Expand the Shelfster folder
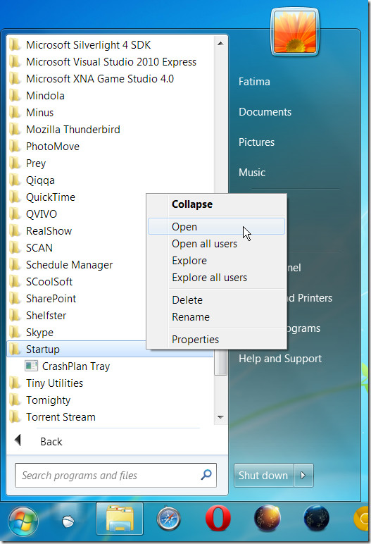Viewport: 371px width, 544px height. pos(46,316)
